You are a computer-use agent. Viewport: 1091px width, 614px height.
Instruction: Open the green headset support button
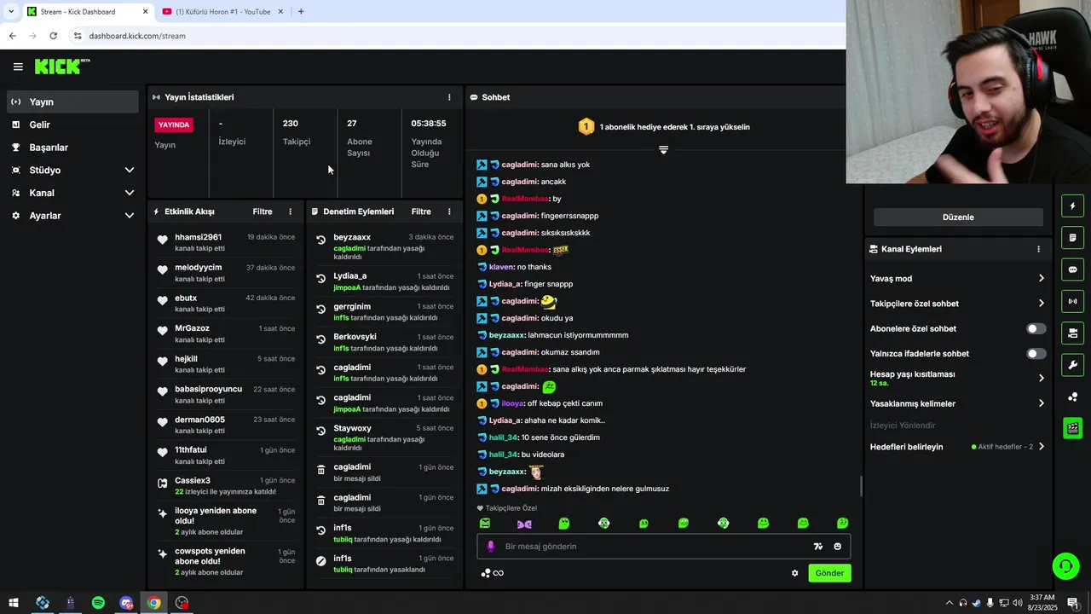(1065, 565)
